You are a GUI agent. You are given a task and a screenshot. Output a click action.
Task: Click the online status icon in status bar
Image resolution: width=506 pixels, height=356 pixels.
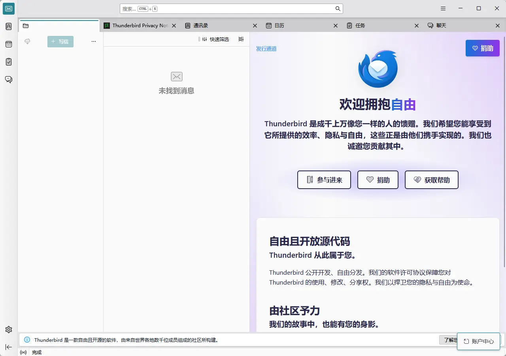[23, 352]
